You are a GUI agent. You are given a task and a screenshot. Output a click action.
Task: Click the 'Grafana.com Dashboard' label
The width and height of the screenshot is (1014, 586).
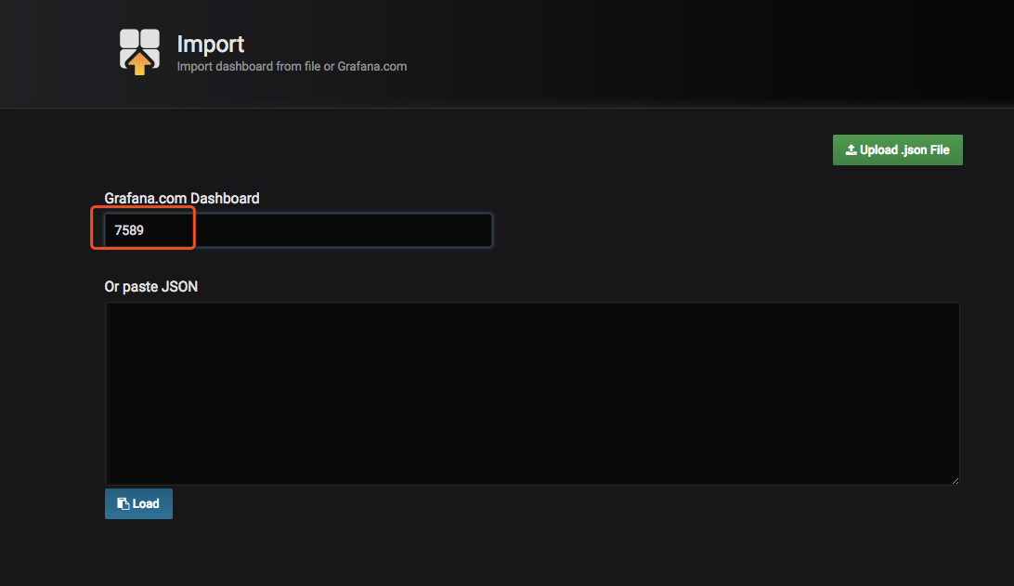(182, 199)
